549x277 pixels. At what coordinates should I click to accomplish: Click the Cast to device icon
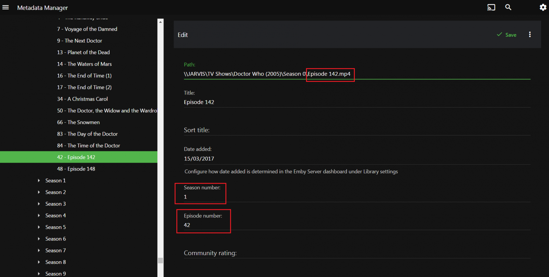[491, 8]
